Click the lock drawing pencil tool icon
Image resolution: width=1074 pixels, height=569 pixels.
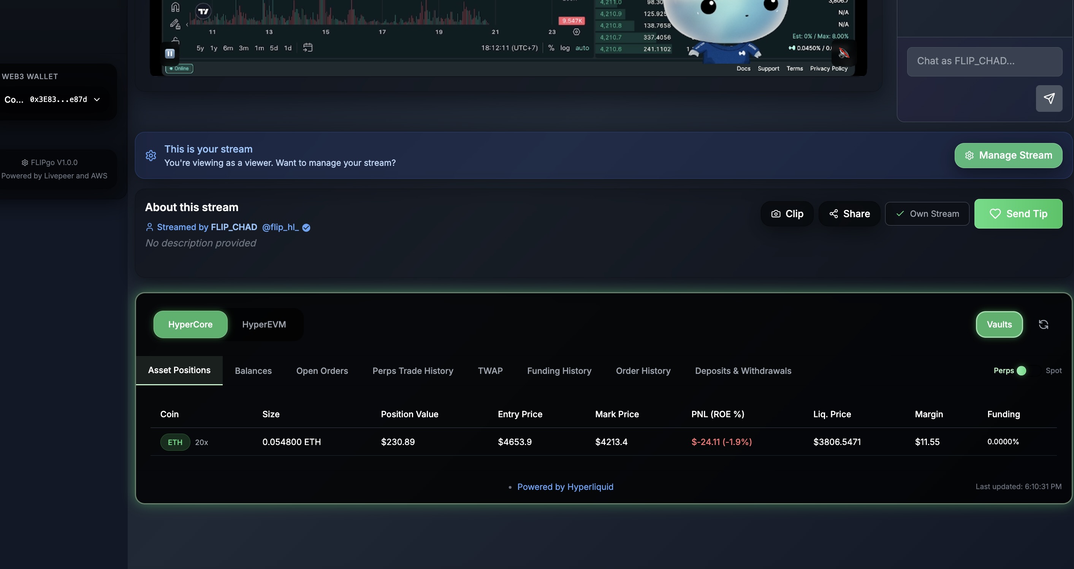(x=175, y=24)
